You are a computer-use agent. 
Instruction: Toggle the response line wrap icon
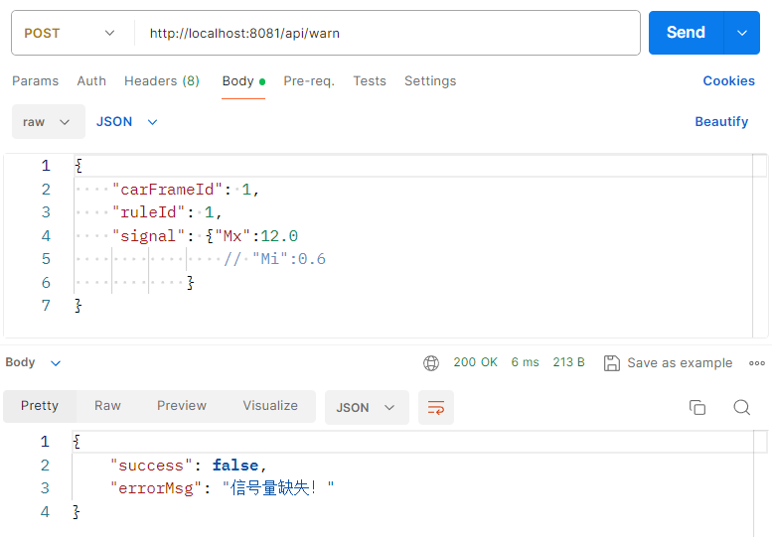436,407
